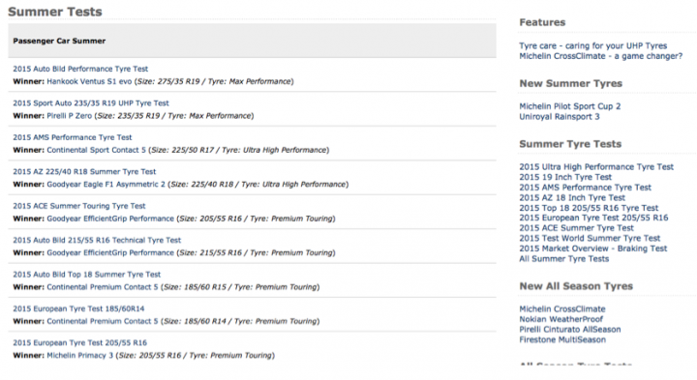Viewport: 697px width, 380px height.
Task: Open Hankook Ventus S1 evo winner link
Action: (x=89, y=81)
